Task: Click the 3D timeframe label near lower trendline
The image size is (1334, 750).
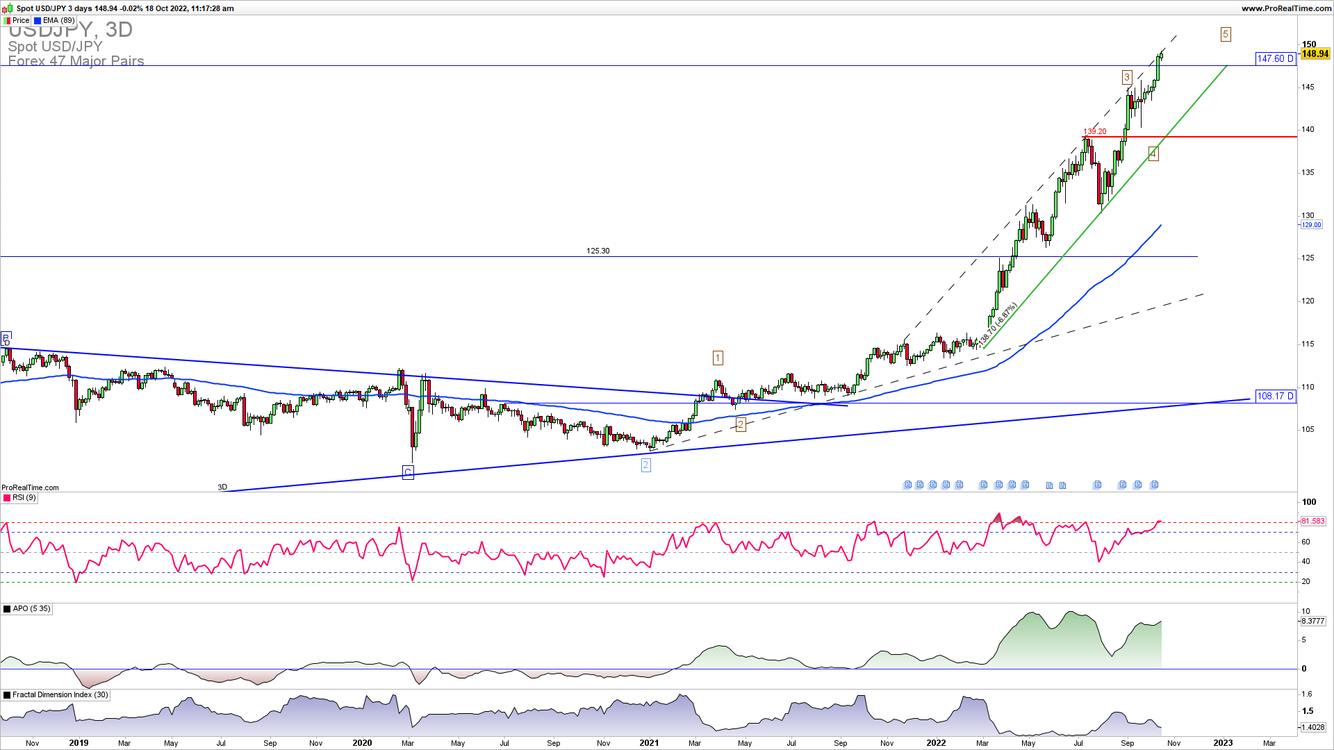Action: [222, 487]
